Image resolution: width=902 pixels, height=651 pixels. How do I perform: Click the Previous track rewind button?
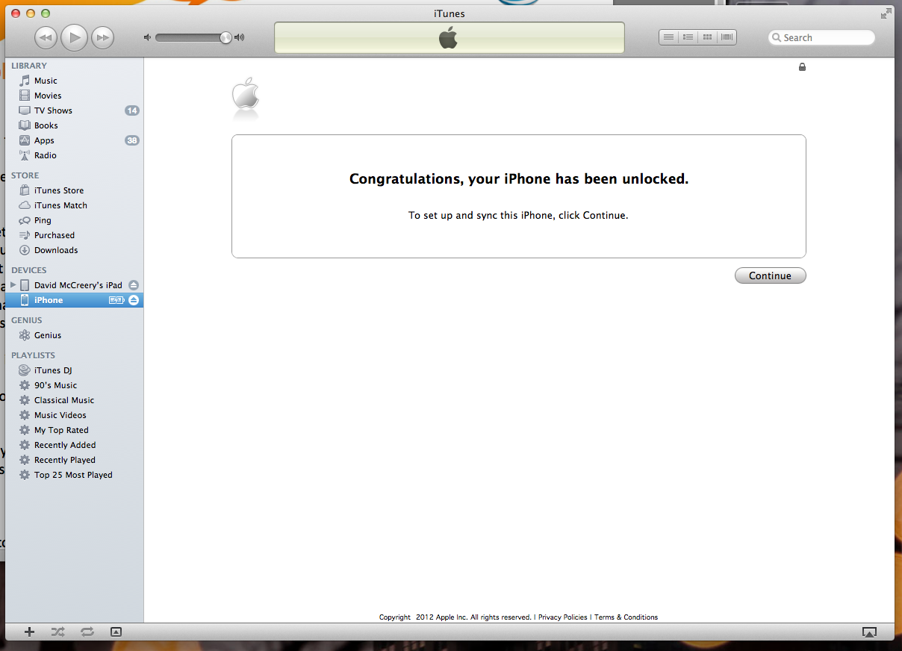click(46, 37)
